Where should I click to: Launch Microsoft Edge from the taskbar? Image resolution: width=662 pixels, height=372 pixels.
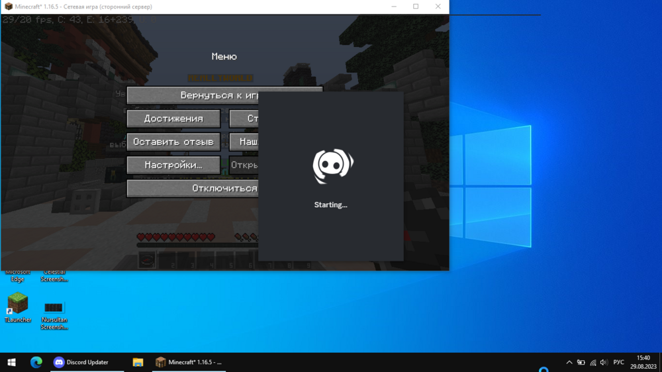(x=36, y=362)
